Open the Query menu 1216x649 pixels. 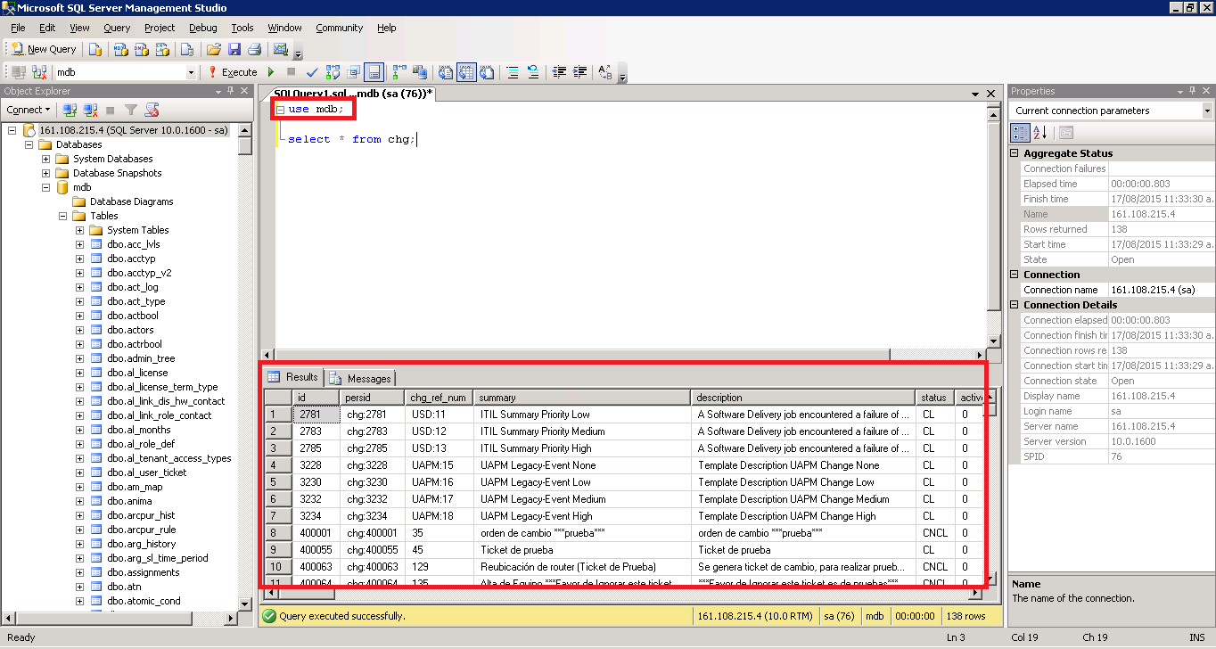tap(117, 28)
